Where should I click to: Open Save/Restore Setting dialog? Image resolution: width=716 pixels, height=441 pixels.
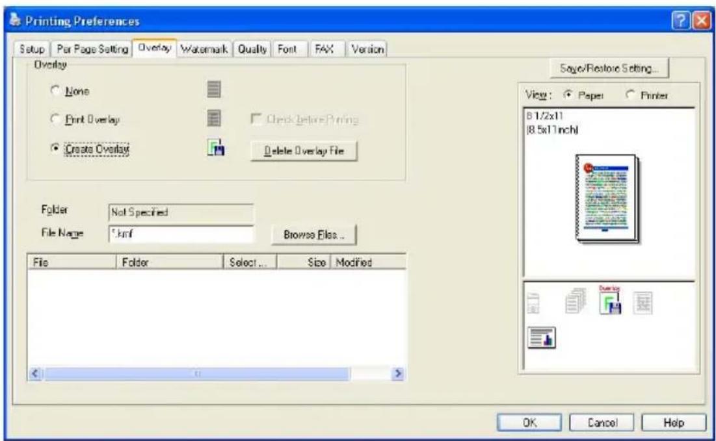pos(609,68)
